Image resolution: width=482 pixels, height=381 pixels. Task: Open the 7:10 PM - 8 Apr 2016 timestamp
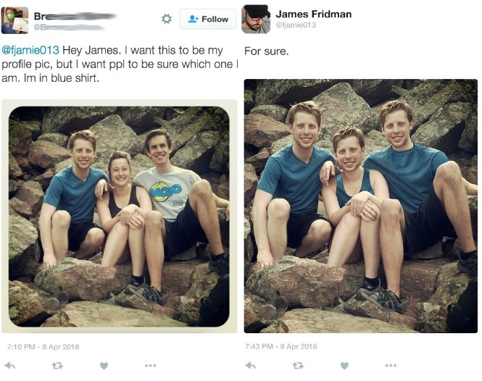[43, 346]
